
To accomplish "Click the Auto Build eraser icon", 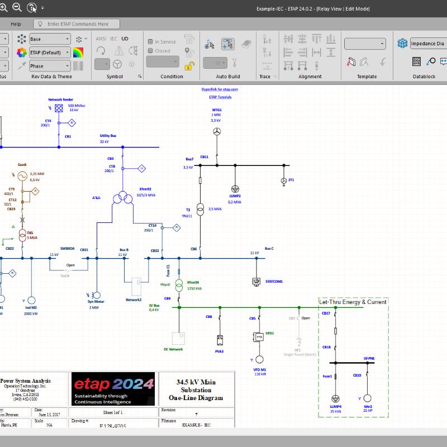I will pyautogui.click(x=246, y=44).
